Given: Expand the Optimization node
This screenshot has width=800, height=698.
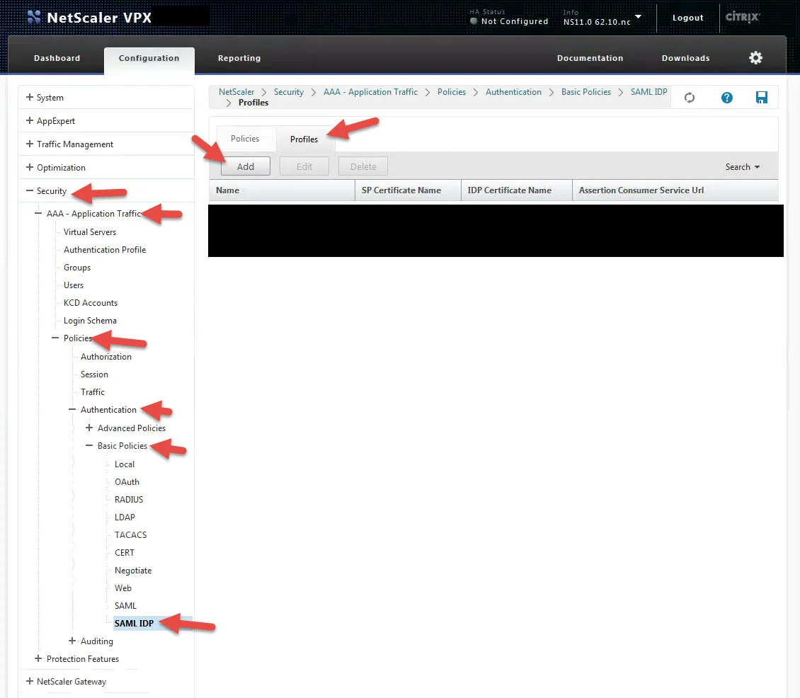Looking at the screenshot, I should point(30,167).
